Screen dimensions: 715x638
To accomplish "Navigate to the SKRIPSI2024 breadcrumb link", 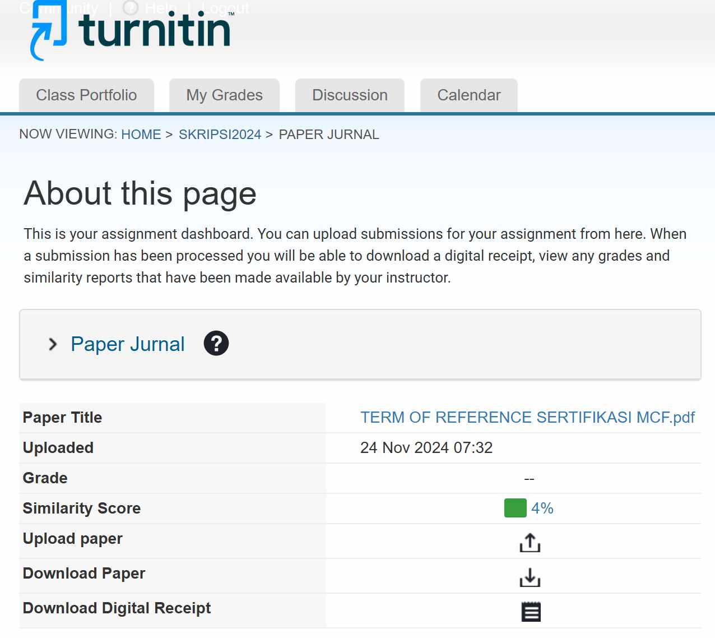I will click(220, 135).
